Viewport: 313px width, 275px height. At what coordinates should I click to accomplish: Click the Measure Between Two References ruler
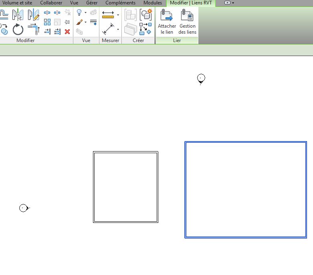coord(108,15)
